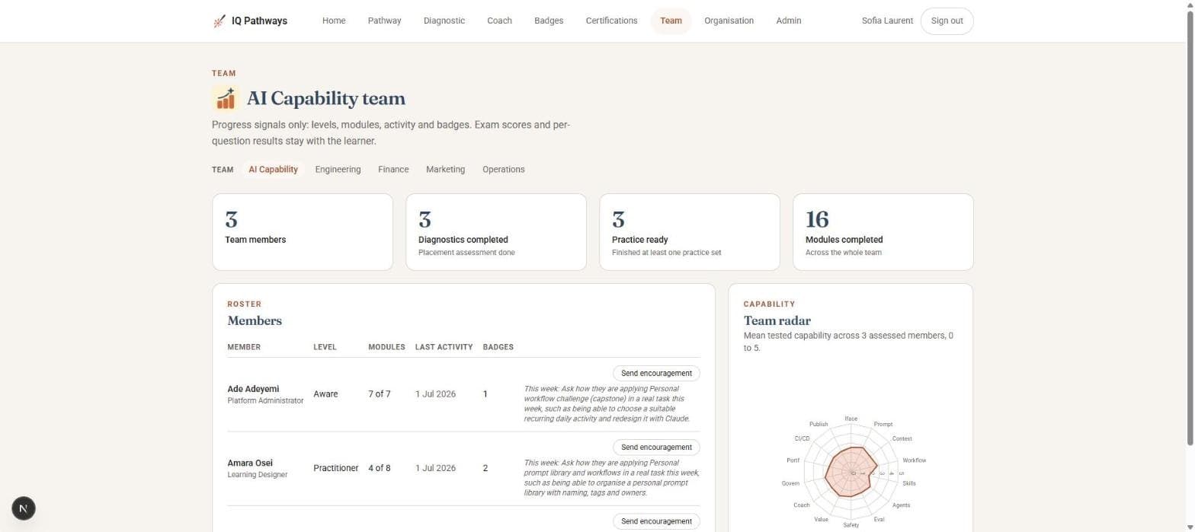This screenshot has height=532, width=1195.
Task: Go to the Organisation page
Action: 729,21
